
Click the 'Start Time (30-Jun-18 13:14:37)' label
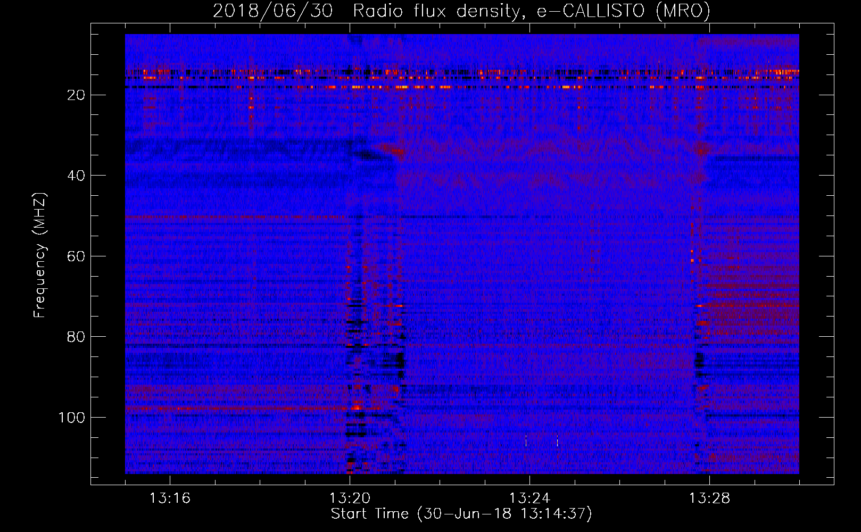pos(461,514)
